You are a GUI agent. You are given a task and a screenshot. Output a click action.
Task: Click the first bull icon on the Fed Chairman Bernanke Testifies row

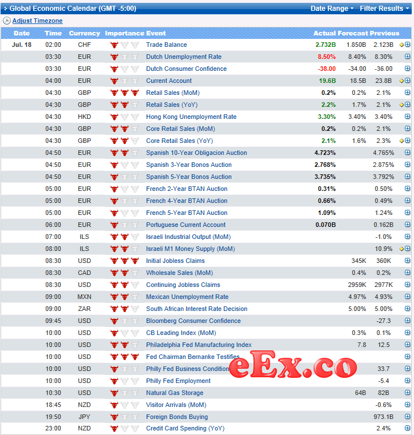click(x=114, y=357)
